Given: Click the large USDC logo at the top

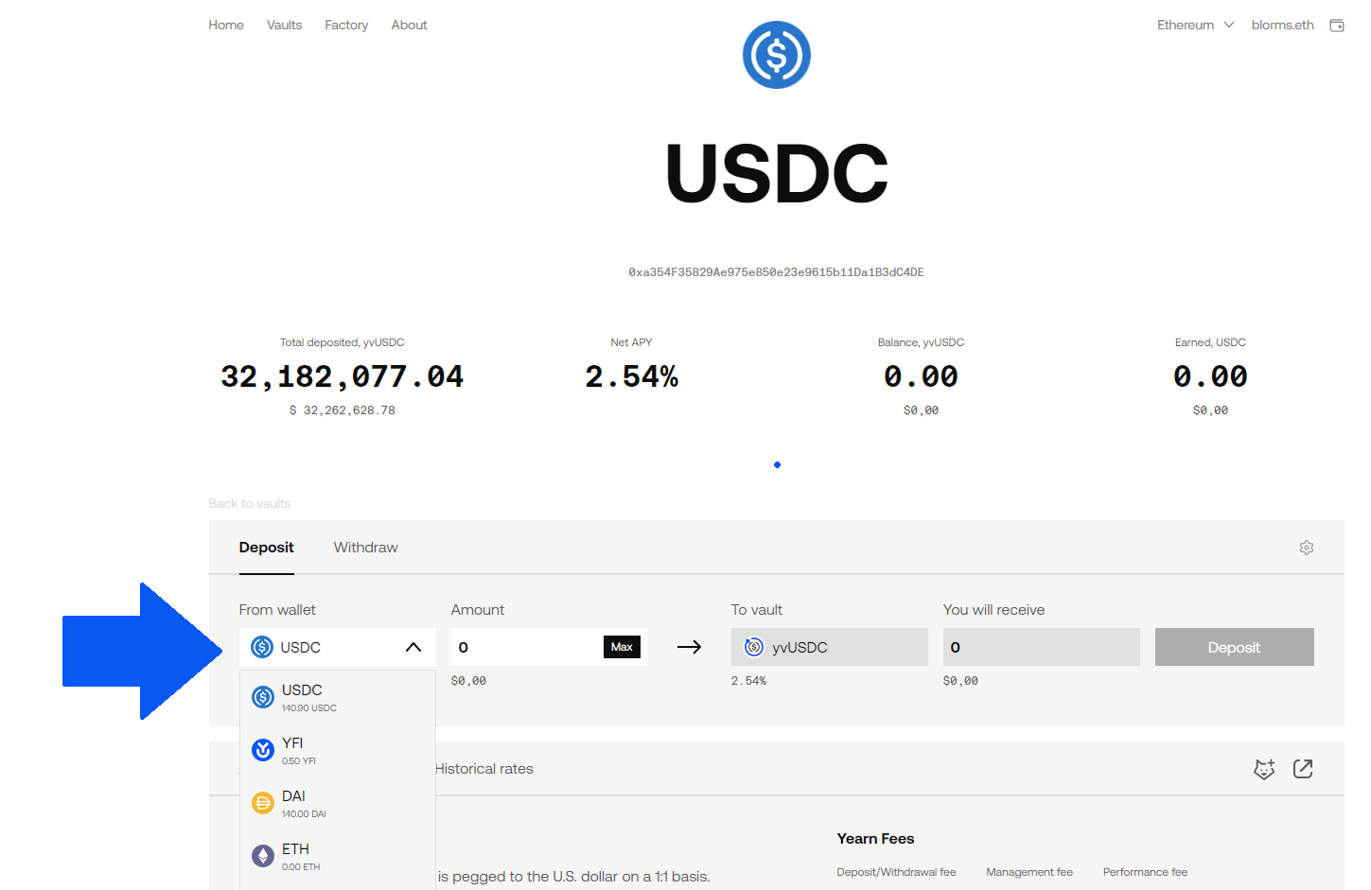Looking at the screenshot, I should [776, 55].
